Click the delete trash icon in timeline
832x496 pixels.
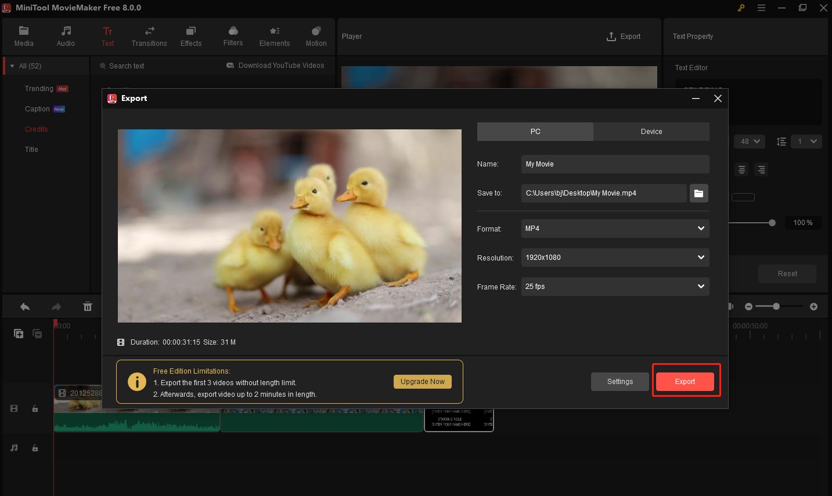click(x=88, y=307)
